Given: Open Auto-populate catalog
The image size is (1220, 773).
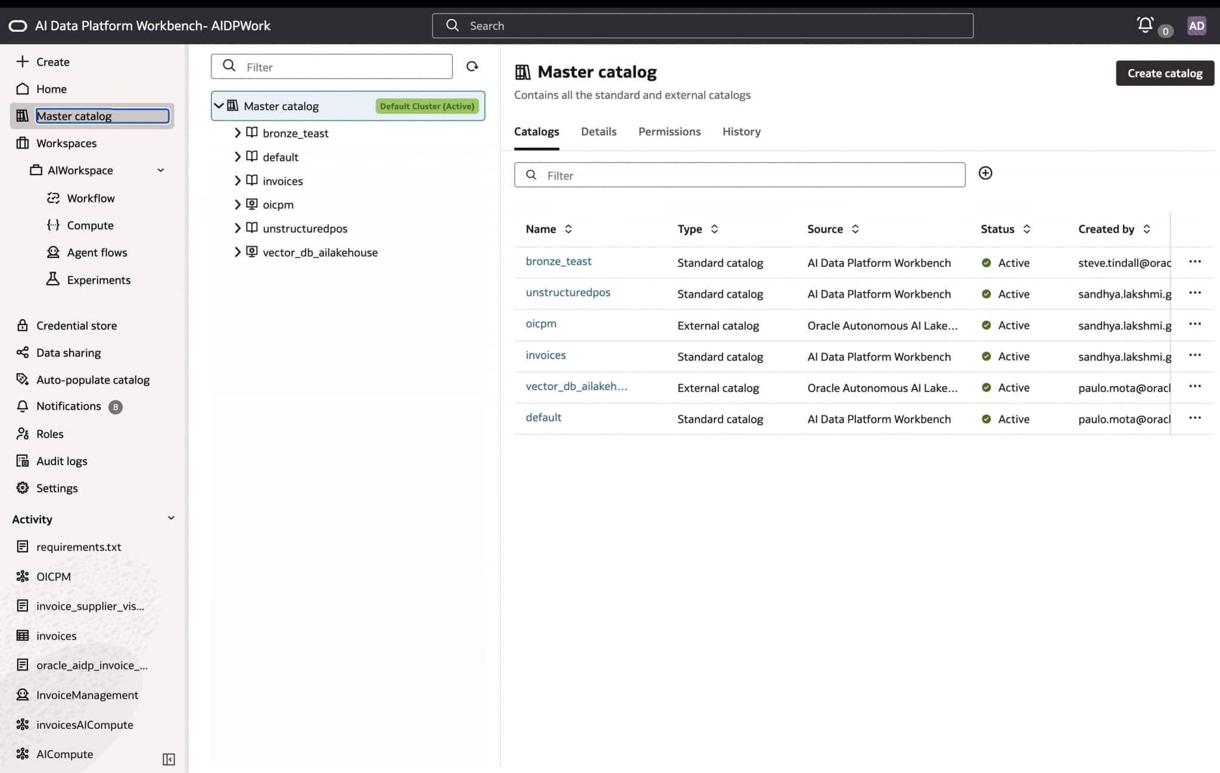Looking at the screenshot, I should coord(93,379).
